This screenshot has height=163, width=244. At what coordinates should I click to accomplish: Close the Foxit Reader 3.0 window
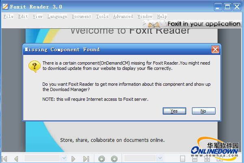[237, 7]
